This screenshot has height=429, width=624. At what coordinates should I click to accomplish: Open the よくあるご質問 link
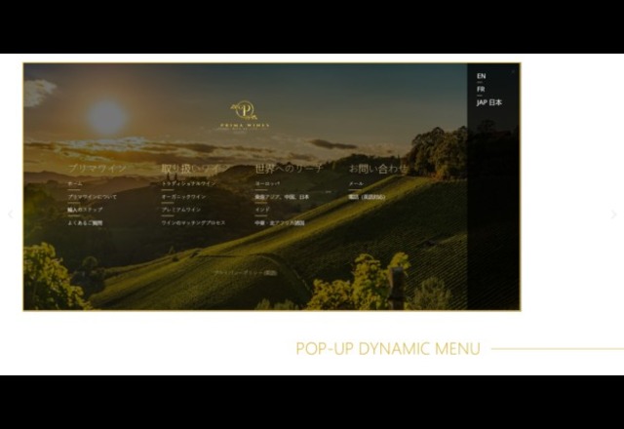coord(85,223)
